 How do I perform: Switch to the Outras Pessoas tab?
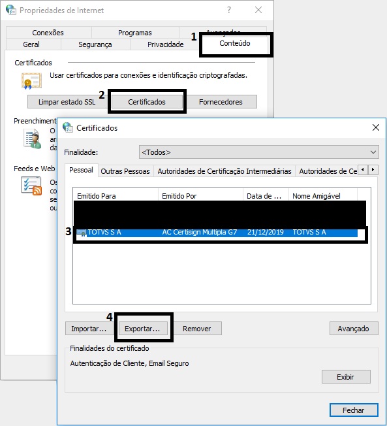[125, 171]
